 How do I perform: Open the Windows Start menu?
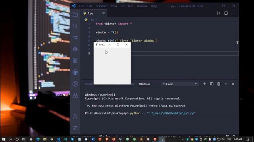[x=4, y=139]
